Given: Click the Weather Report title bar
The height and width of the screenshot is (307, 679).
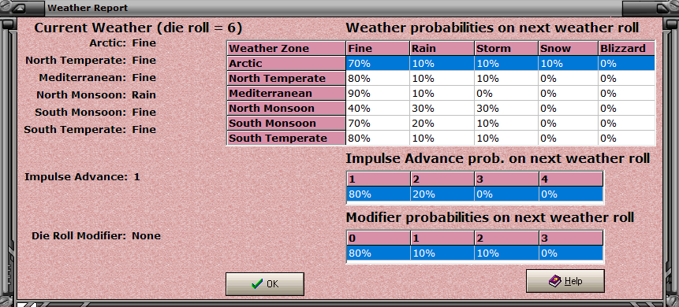Looking at the screenshot, I should tap(334, 8).
